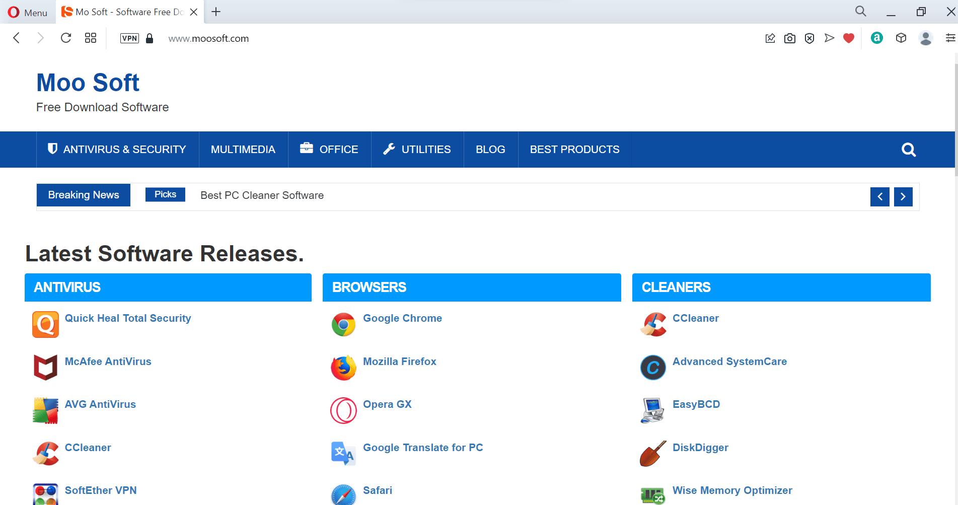Open a new tab with plus button
Image resolution: width=958 pixels, height=505 pixels.
216,12
